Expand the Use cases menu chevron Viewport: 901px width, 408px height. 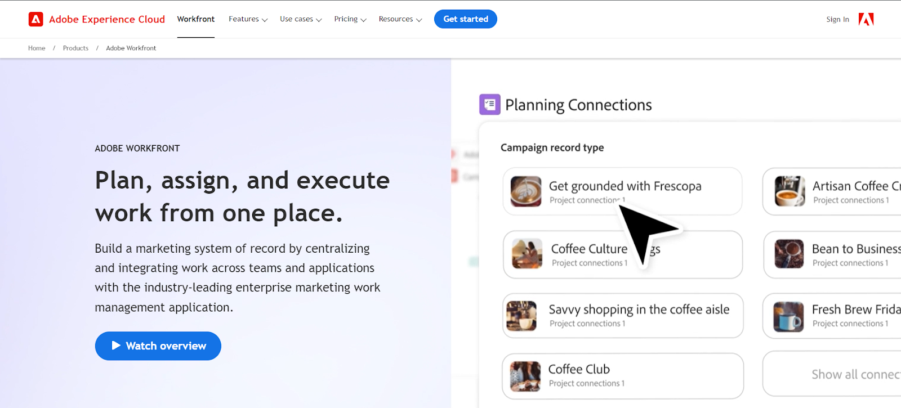tap(319, 20)
